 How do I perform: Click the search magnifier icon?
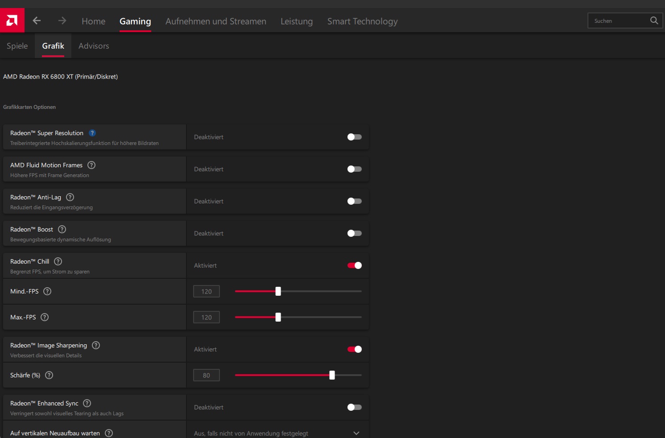654,21
